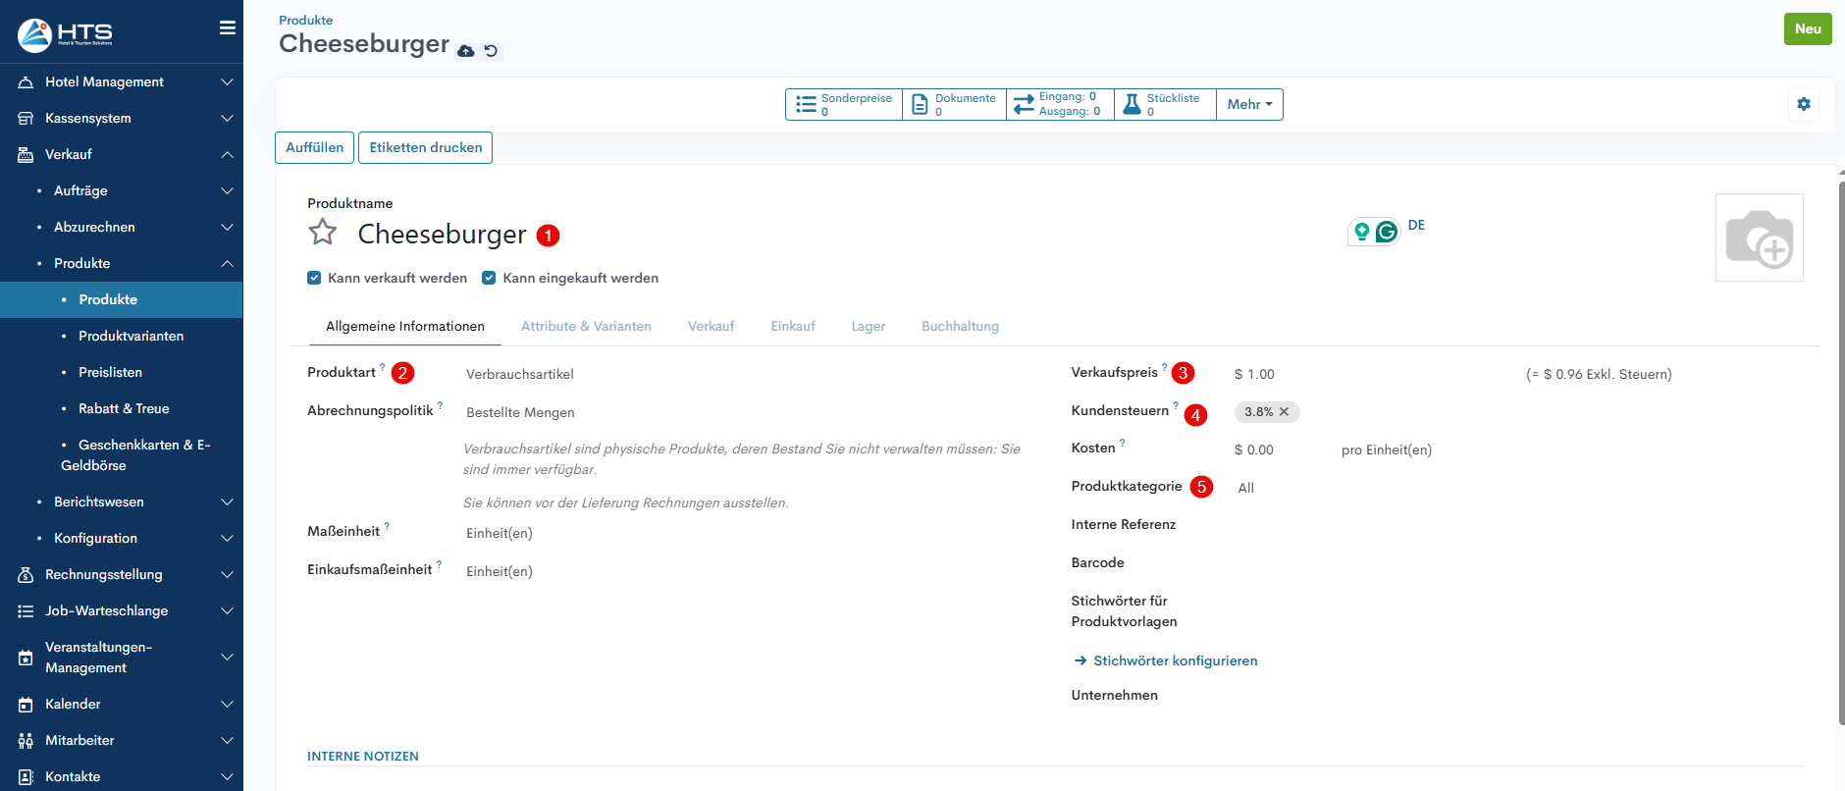Remove the 3.8% tax tag
The width and height of the screenshot is (1845, 791).
(1284, 412)
